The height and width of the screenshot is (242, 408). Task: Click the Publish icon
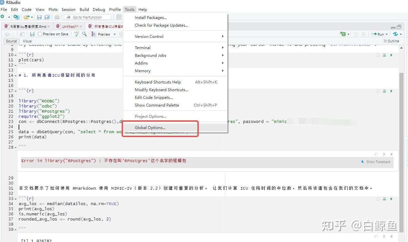tap(395, 34)
